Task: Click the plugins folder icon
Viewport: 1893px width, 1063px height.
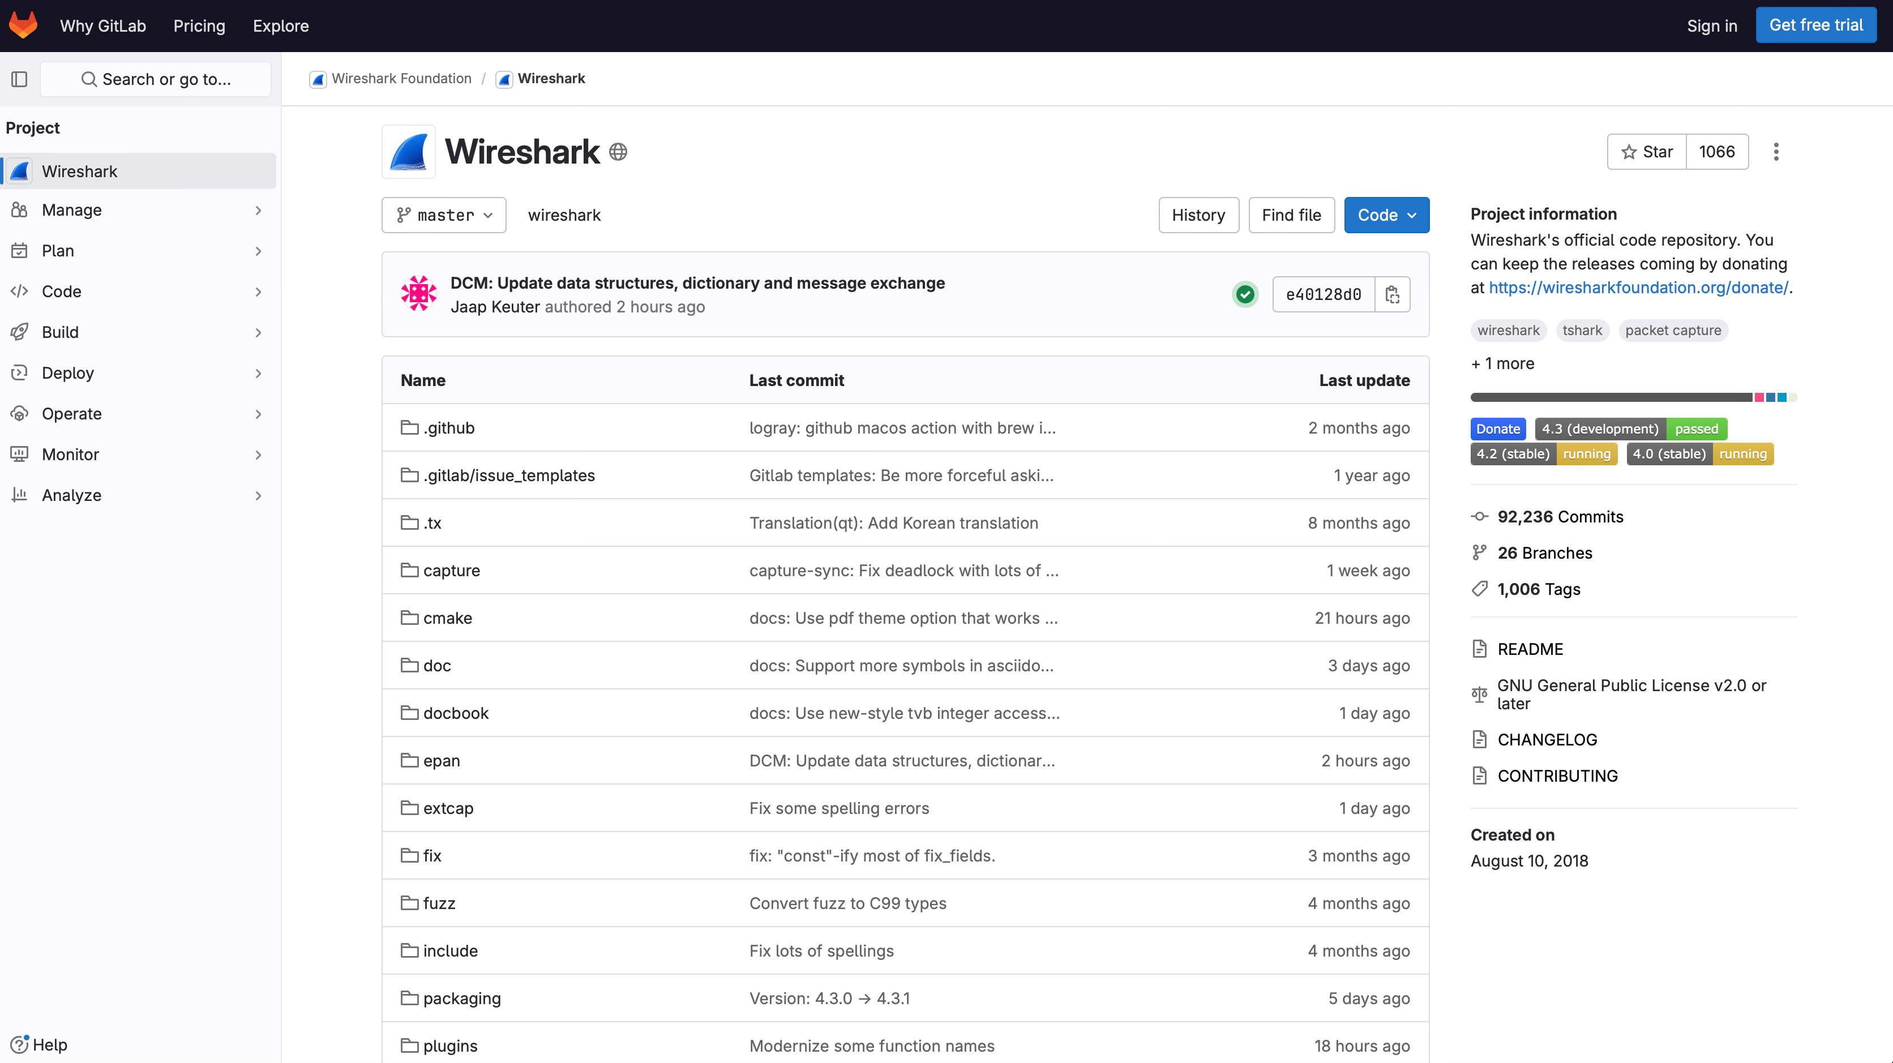Action: tap(409, 1045)
